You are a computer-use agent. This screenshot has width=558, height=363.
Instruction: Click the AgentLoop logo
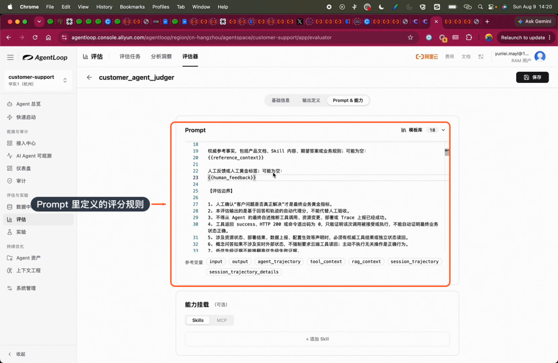(45, 57)
